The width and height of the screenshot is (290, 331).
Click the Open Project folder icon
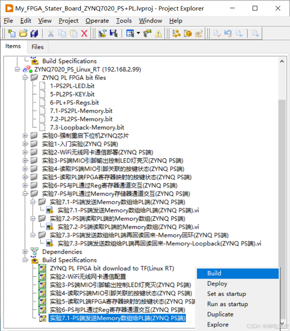tap(23, 33)
